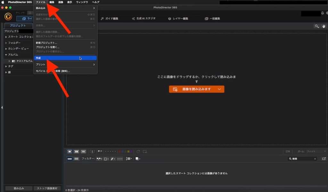
Task: Select the magnifier zoom tool top right
Action: [x=317, y=26]
